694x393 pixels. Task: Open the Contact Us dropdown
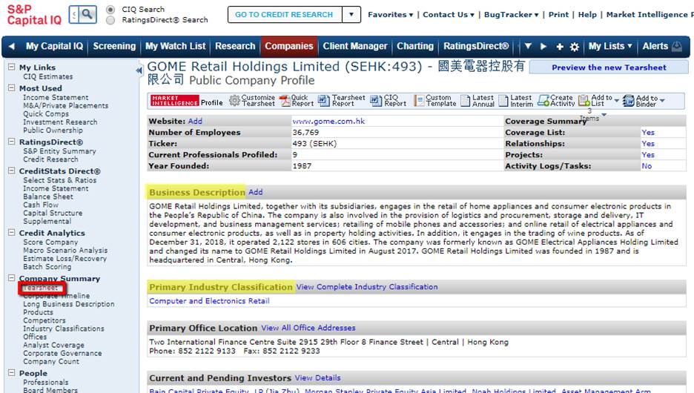click(x=449, y=15)
